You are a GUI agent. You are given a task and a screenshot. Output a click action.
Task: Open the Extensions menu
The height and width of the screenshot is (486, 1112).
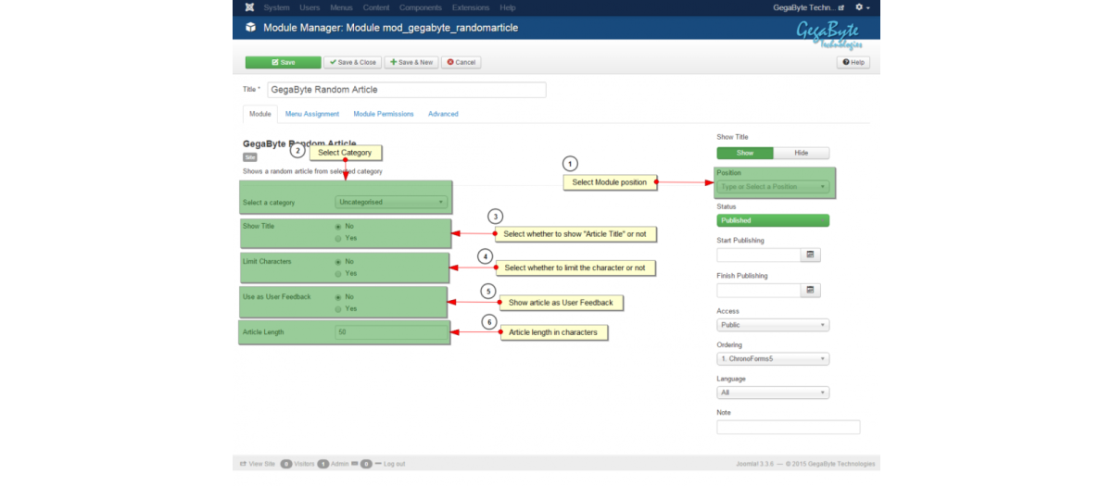pos(471,7)
